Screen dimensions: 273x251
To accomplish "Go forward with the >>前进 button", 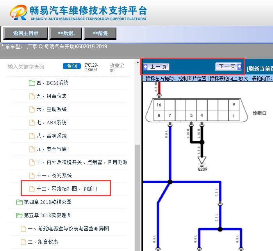I will tap(100, 34).
